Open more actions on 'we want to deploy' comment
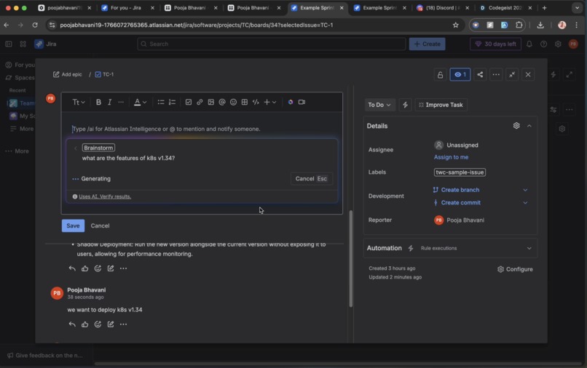The height and width of the screenshot is (368, 587). (x=123, y=324)
